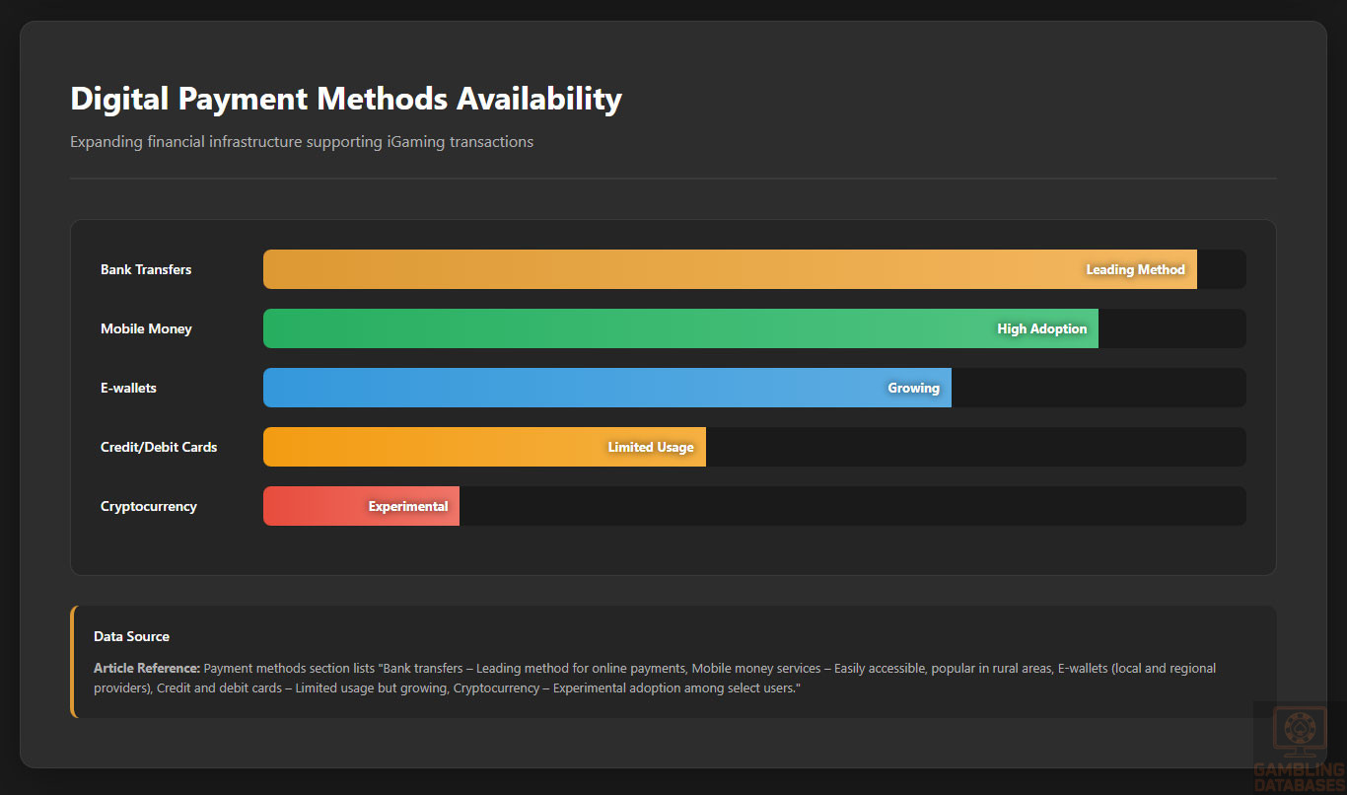The width and height of the screenshot is (1347, 795).
Task: Click the Gambling Databases watermark text
Action: [x=1299, y=776]
